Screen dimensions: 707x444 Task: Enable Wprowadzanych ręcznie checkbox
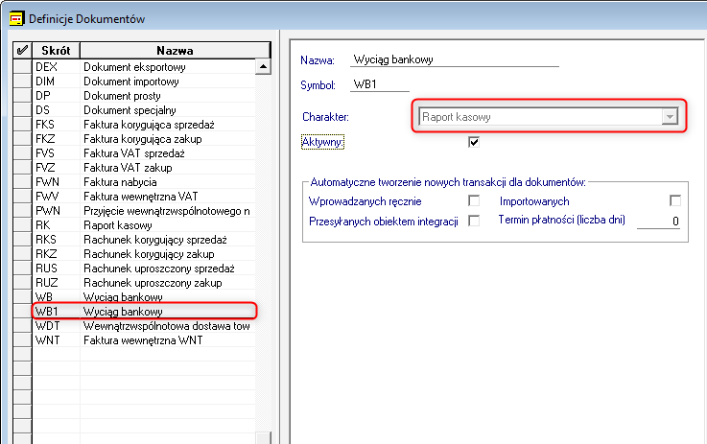[x=474, y=200]
